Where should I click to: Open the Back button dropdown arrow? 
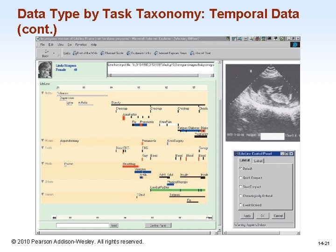pyautogui.click(x=54, y=53)
